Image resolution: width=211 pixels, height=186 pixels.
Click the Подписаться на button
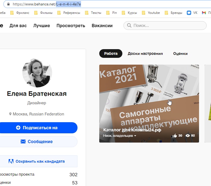(x=38, y=128)
